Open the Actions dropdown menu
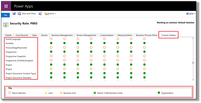 point(50,14)
